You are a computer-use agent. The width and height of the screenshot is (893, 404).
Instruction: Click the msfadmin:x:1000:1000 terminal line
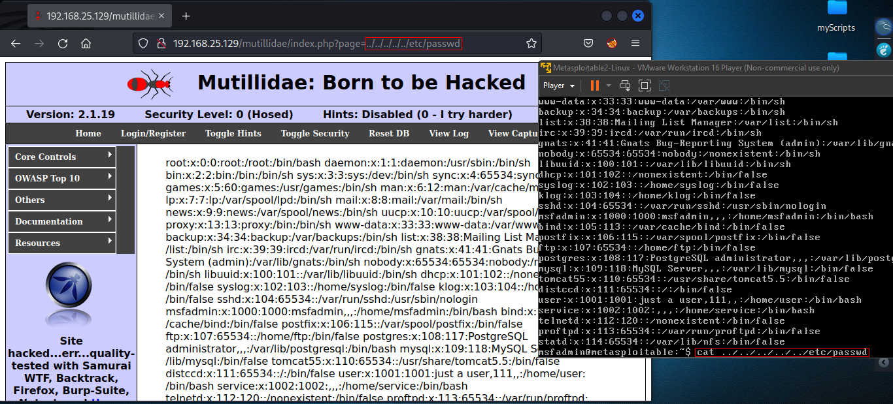[706, 217]
